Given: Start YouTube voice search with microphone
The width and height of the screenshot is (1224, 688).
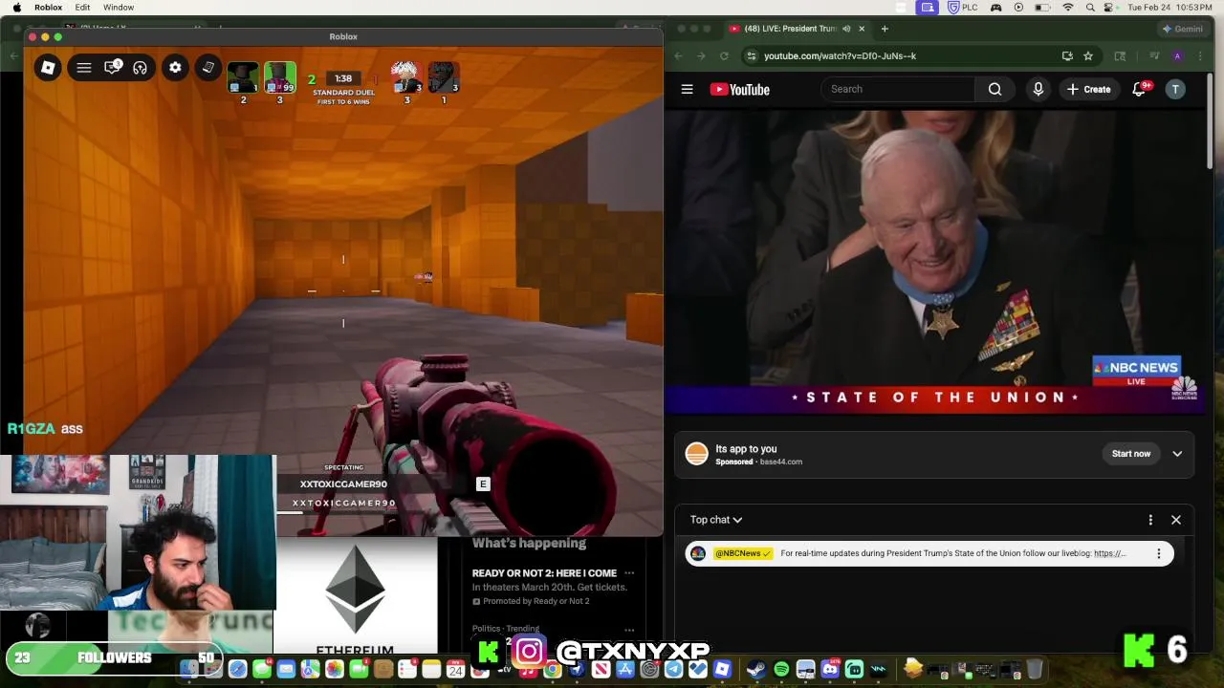Looking at the screenshot, I should [x=1038, y=89].
